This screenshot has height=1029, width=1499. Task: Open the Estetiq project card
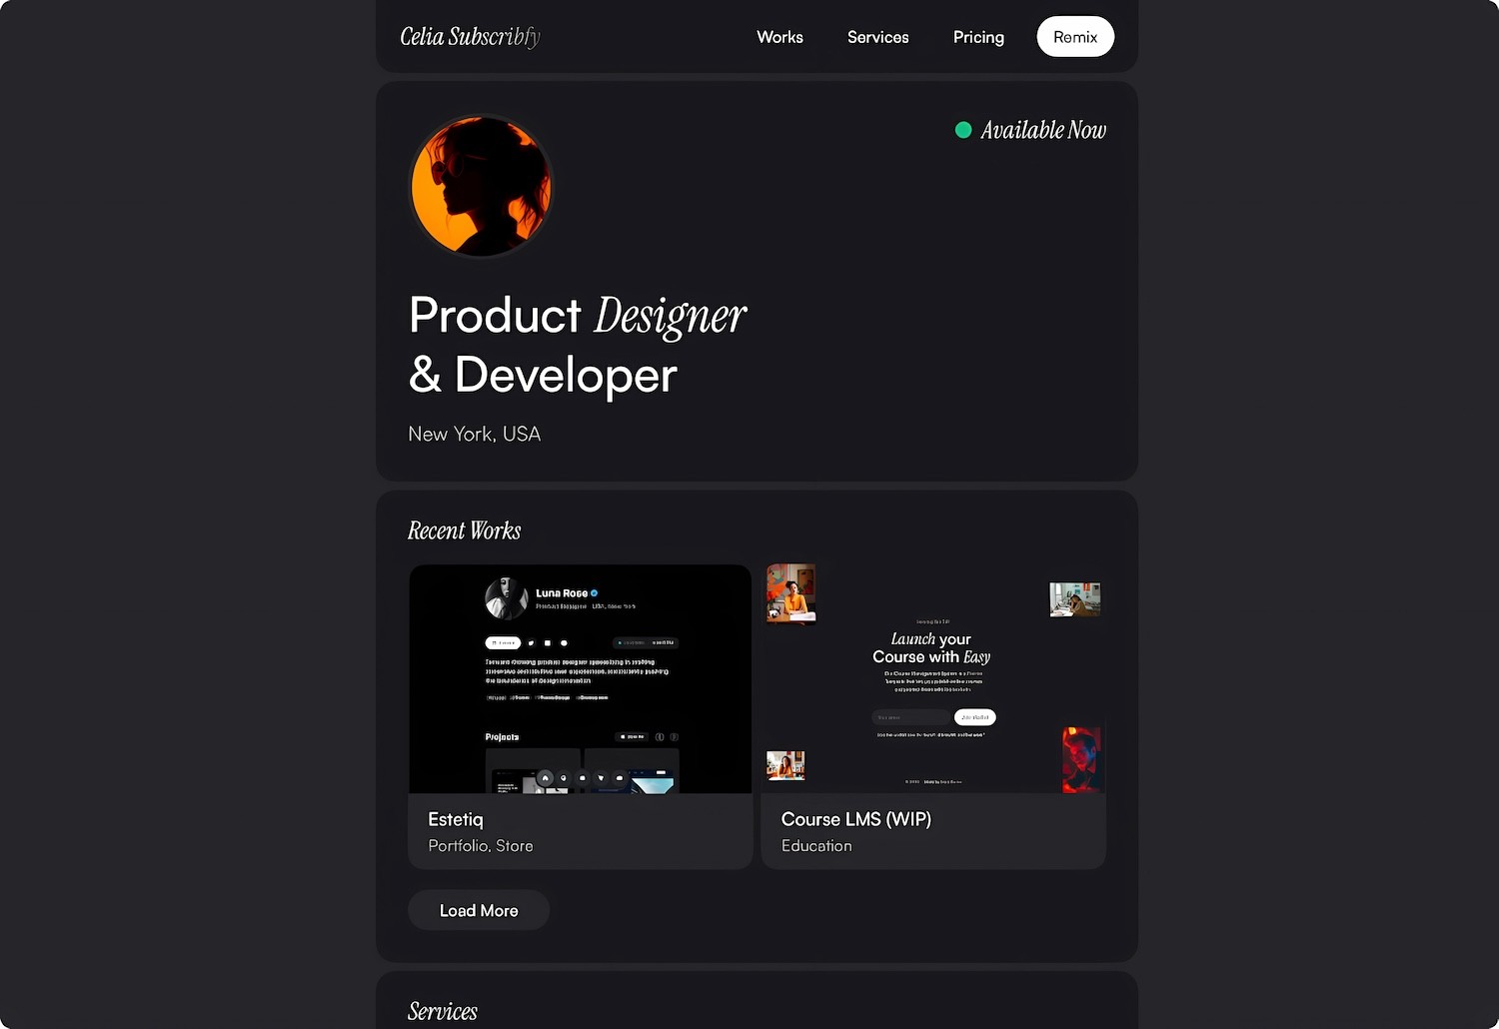(x=580, y=716)
